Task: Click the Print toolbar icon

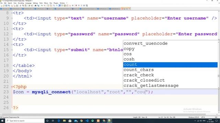Action: [x=17, y=5]
